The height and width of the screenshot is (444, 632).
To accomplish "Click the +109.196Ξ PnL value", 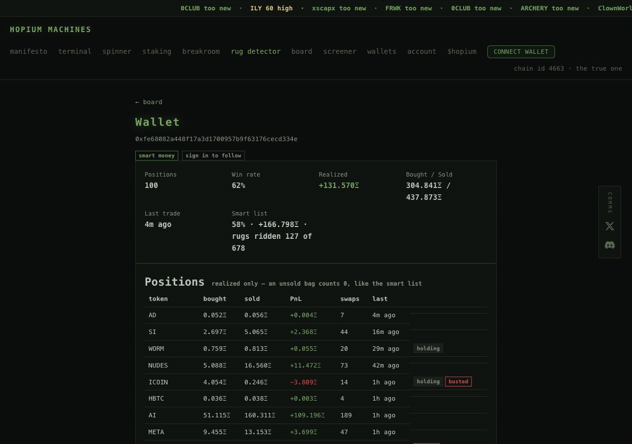I will 307,415.
